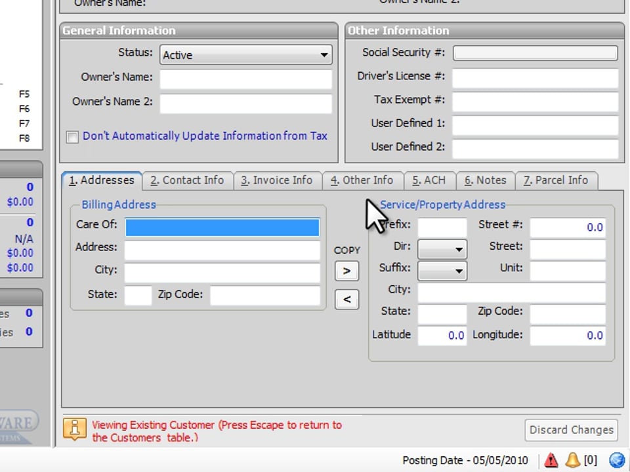Switch to the 2. Contact Info tab
The image size is (630, 472).
187,181
